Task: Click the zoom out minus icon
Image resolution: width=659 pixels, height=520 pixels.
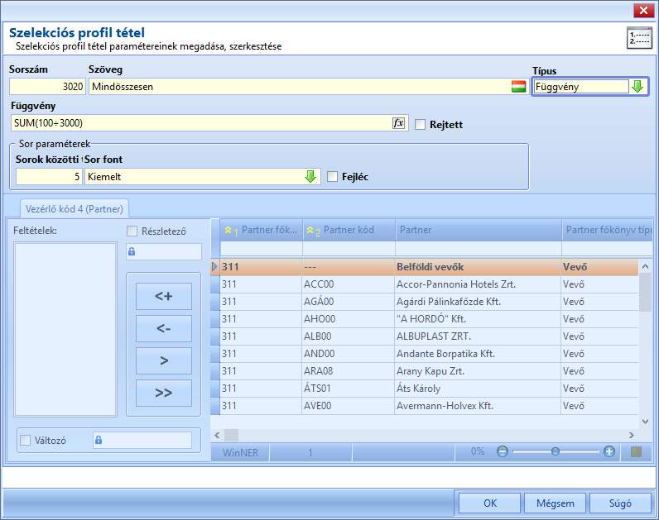Action: click(x=503, y=451)
